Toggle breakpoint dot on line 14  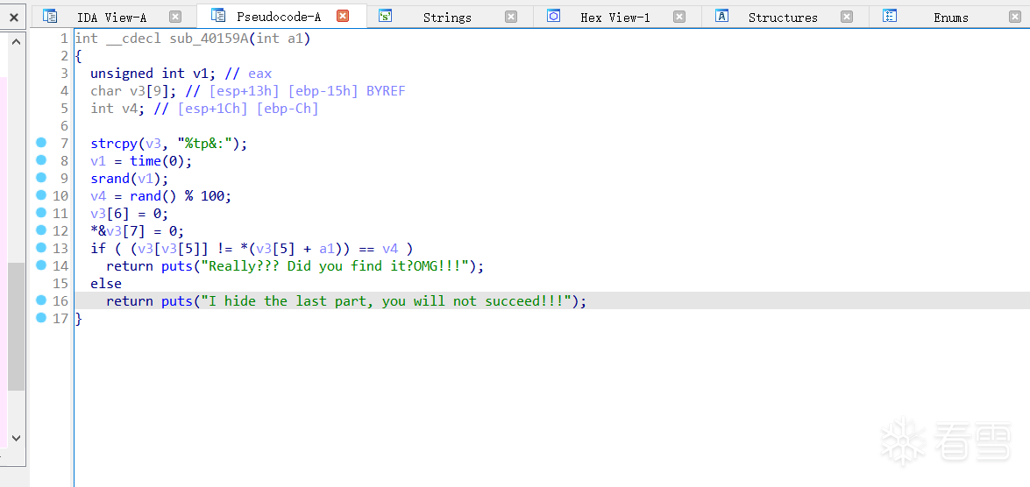tap(41, 265)
